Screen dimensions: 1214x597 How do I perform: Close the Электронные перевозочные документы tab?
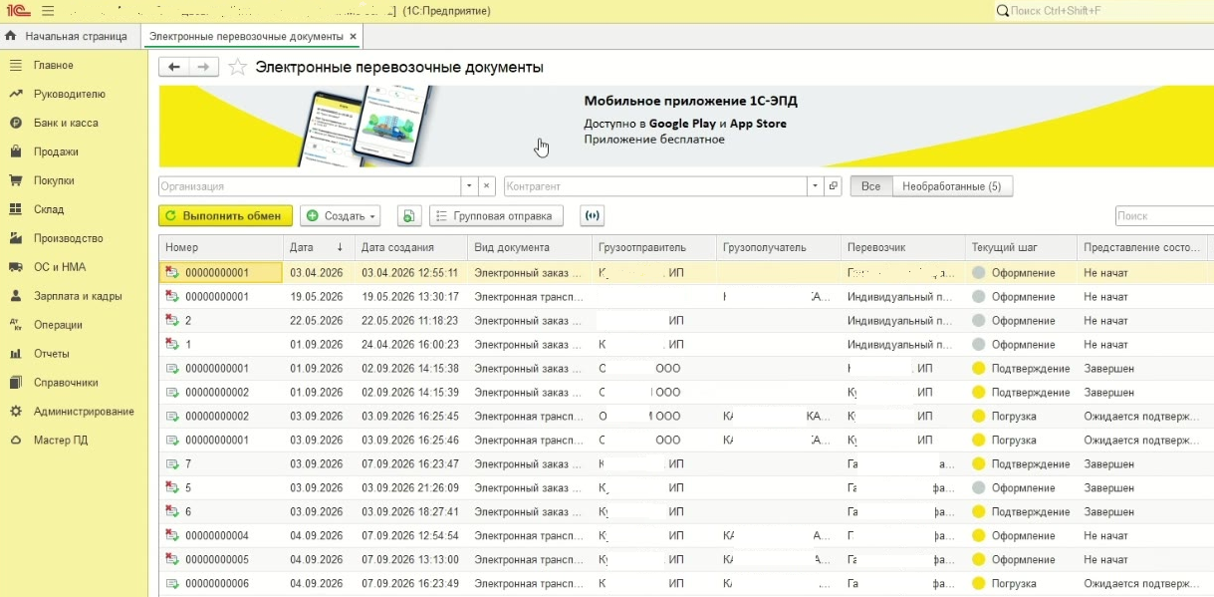(353, 36)
